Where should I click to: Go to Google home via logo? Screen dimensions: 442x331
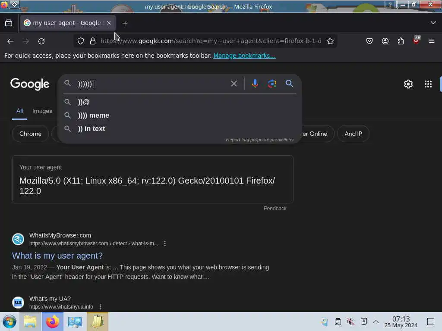[30, 84]
